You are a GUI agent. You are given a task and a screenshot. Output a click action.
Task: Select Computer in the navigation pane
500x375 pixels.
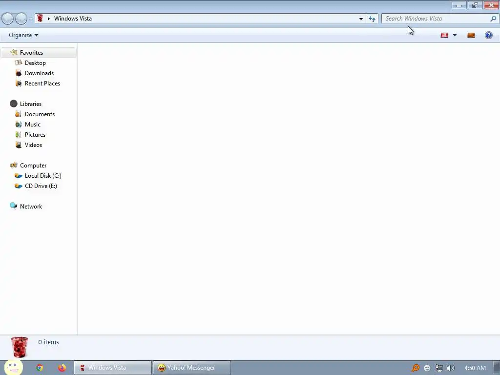33,166
